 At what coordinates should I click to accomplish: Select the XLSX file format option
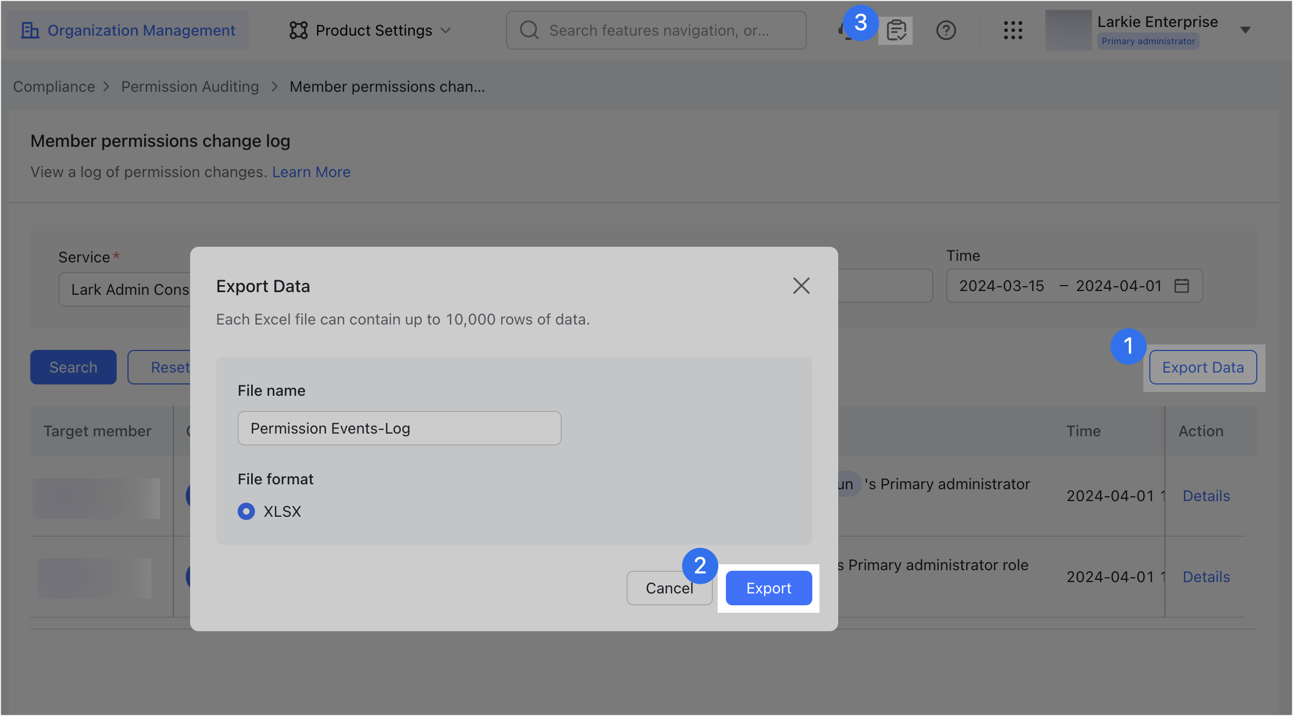point(246,511)
